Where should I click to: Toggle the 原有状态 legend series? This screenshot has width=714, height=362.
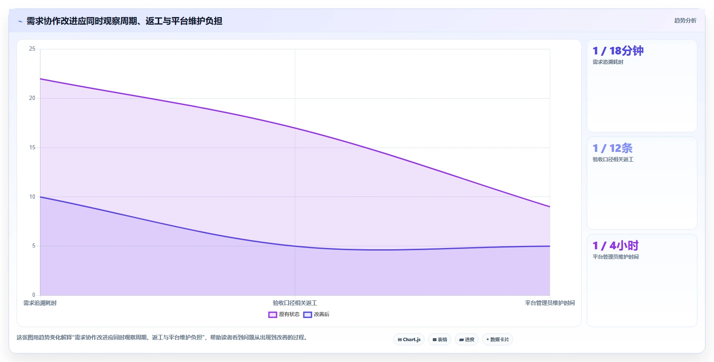(x=284, y=314)
